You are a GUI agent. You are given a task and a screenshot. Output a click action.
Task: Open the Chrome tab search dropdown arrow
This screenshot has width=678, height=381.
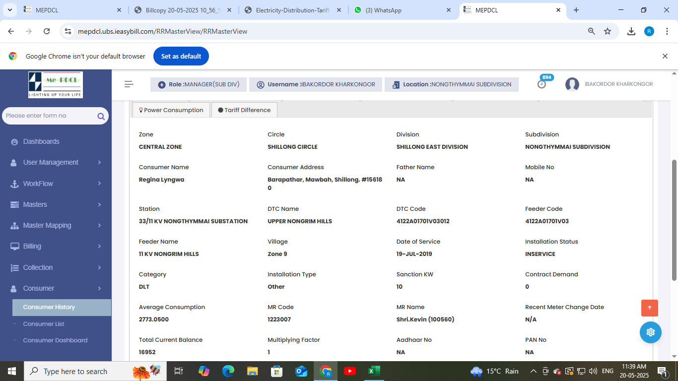(10, 10)
